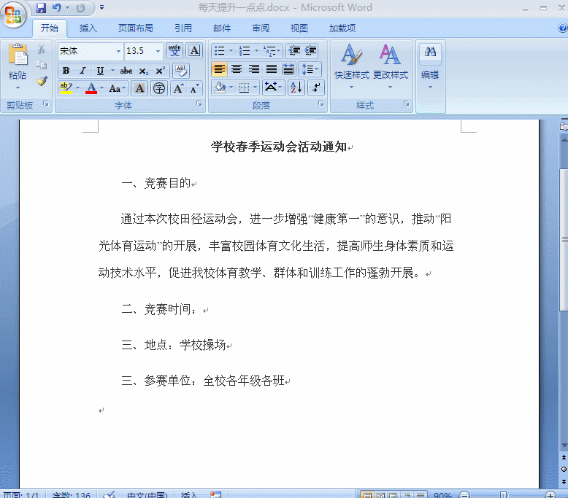Save the document with the floppy icon
Image resolution: width=568 pixels, height=498 pixels.
(x=41, y=7)
